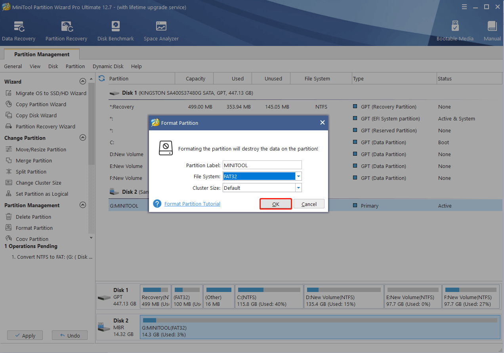Screen dimensions: 504x353
Task: Open the Help menu
Action: click(136, 66)
